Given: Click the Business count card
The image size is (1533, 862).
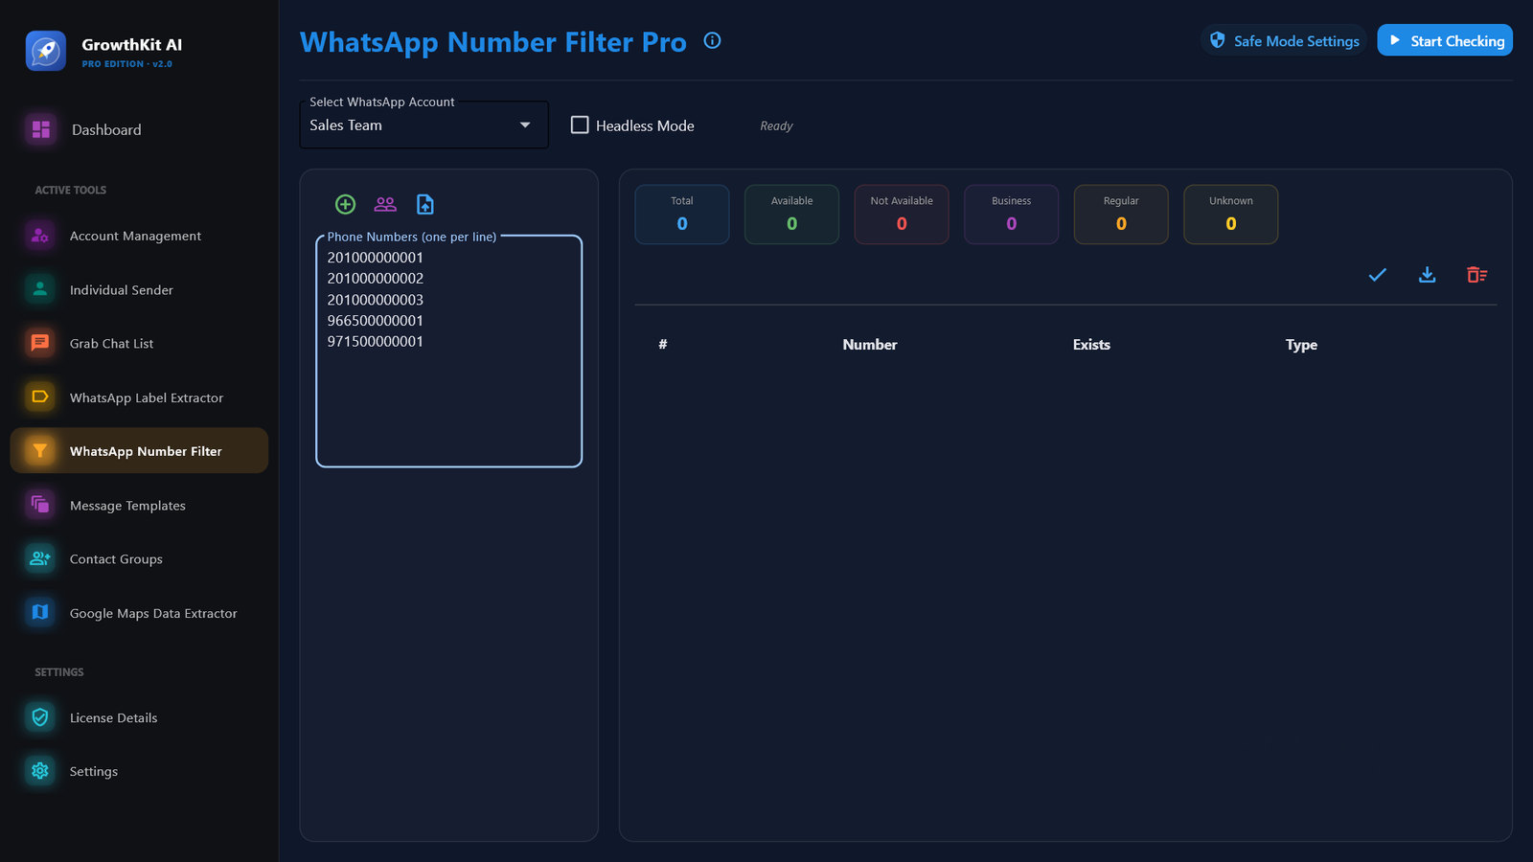Looking at the screenshot, I should 1011,215.
